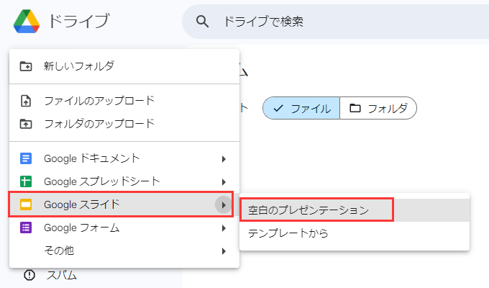
Task: Click the search magnifier icon
Action: pyautogui.click(x=202, y=22)
